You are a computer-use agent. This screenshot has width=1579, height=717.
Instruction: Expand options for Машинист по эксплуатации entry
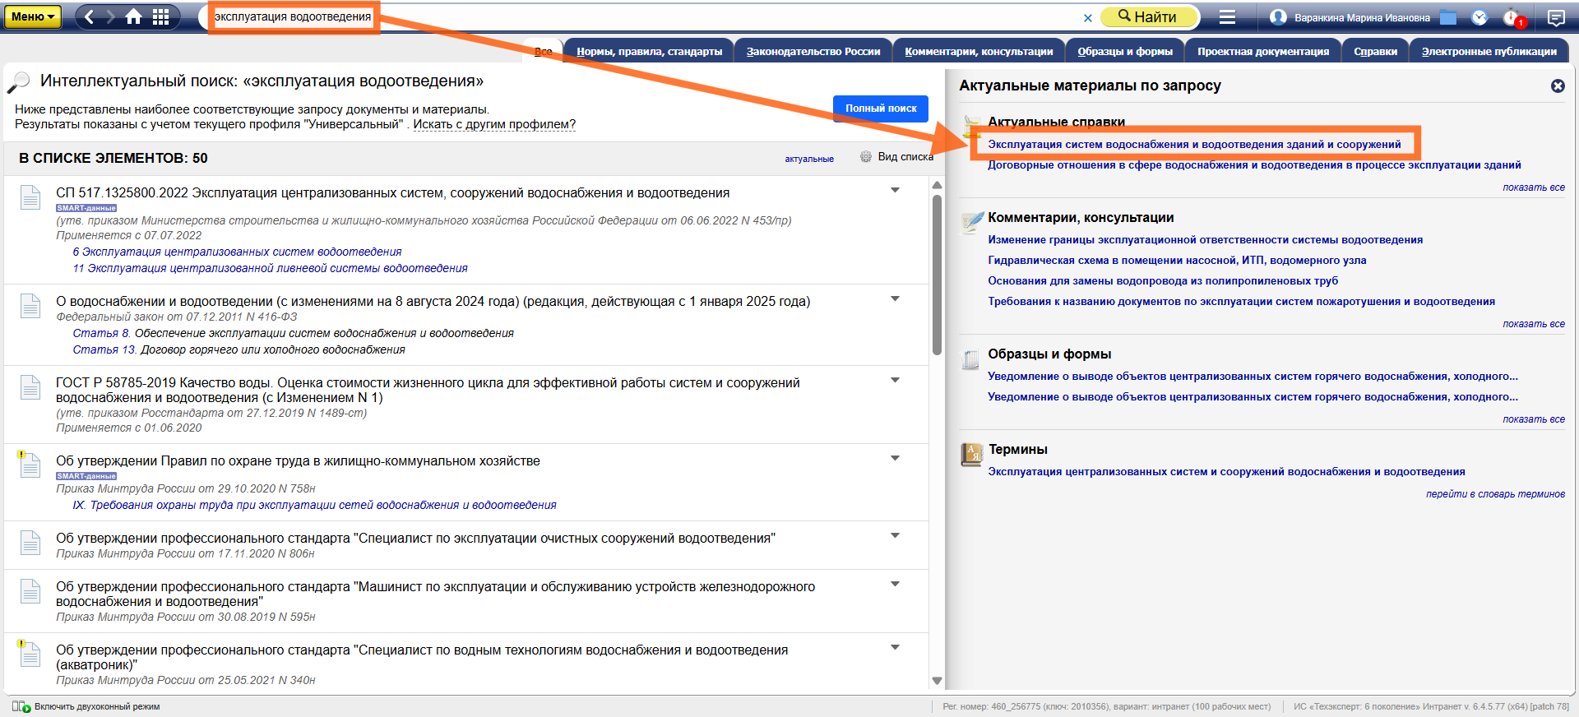tap(895, 585)
